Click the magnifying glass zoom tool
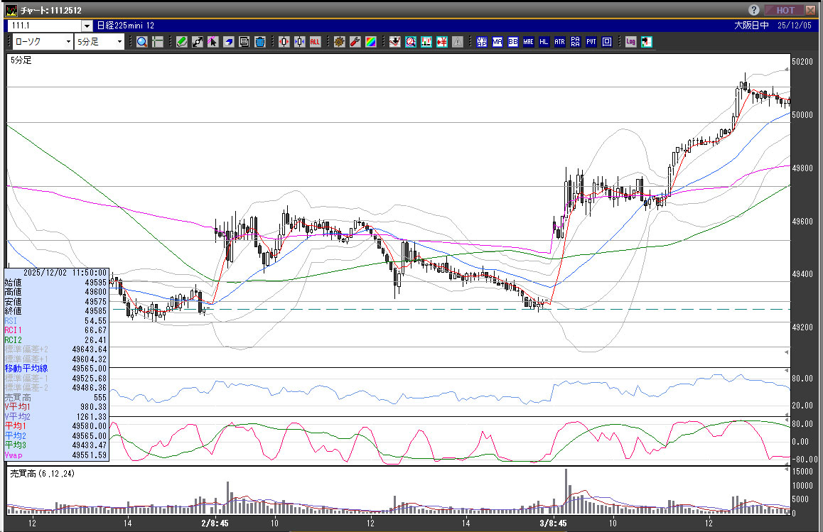The image size is (823, 532). point(142,42)
